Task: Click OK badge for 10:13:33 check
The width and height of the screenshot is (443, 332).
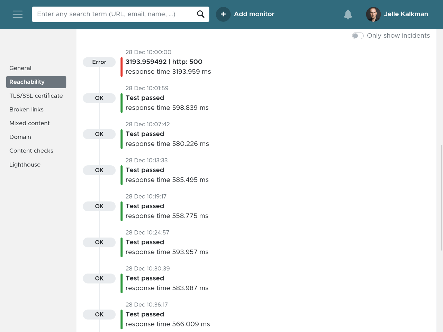Action: tap(99, 170)
